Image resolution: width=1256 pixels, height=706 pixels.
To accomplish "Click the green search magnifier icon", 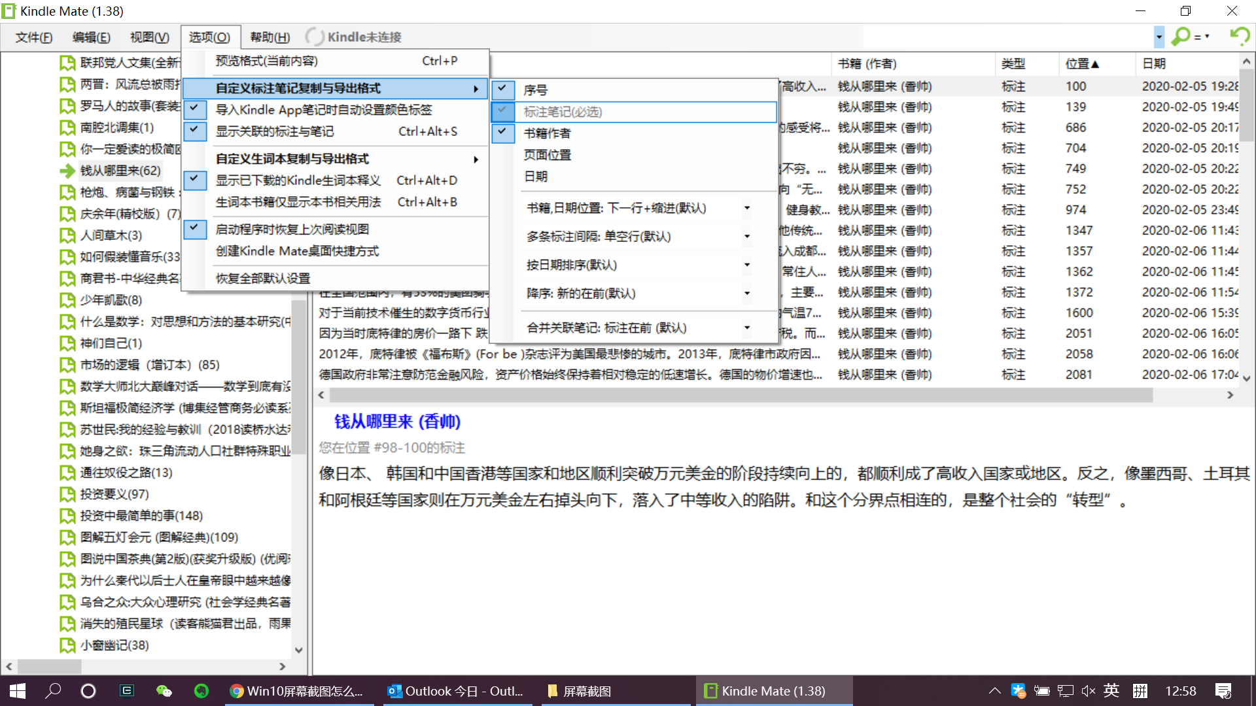I will [x=1181, y=37].
